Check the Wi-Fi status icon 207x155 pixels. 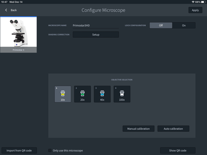193,2
